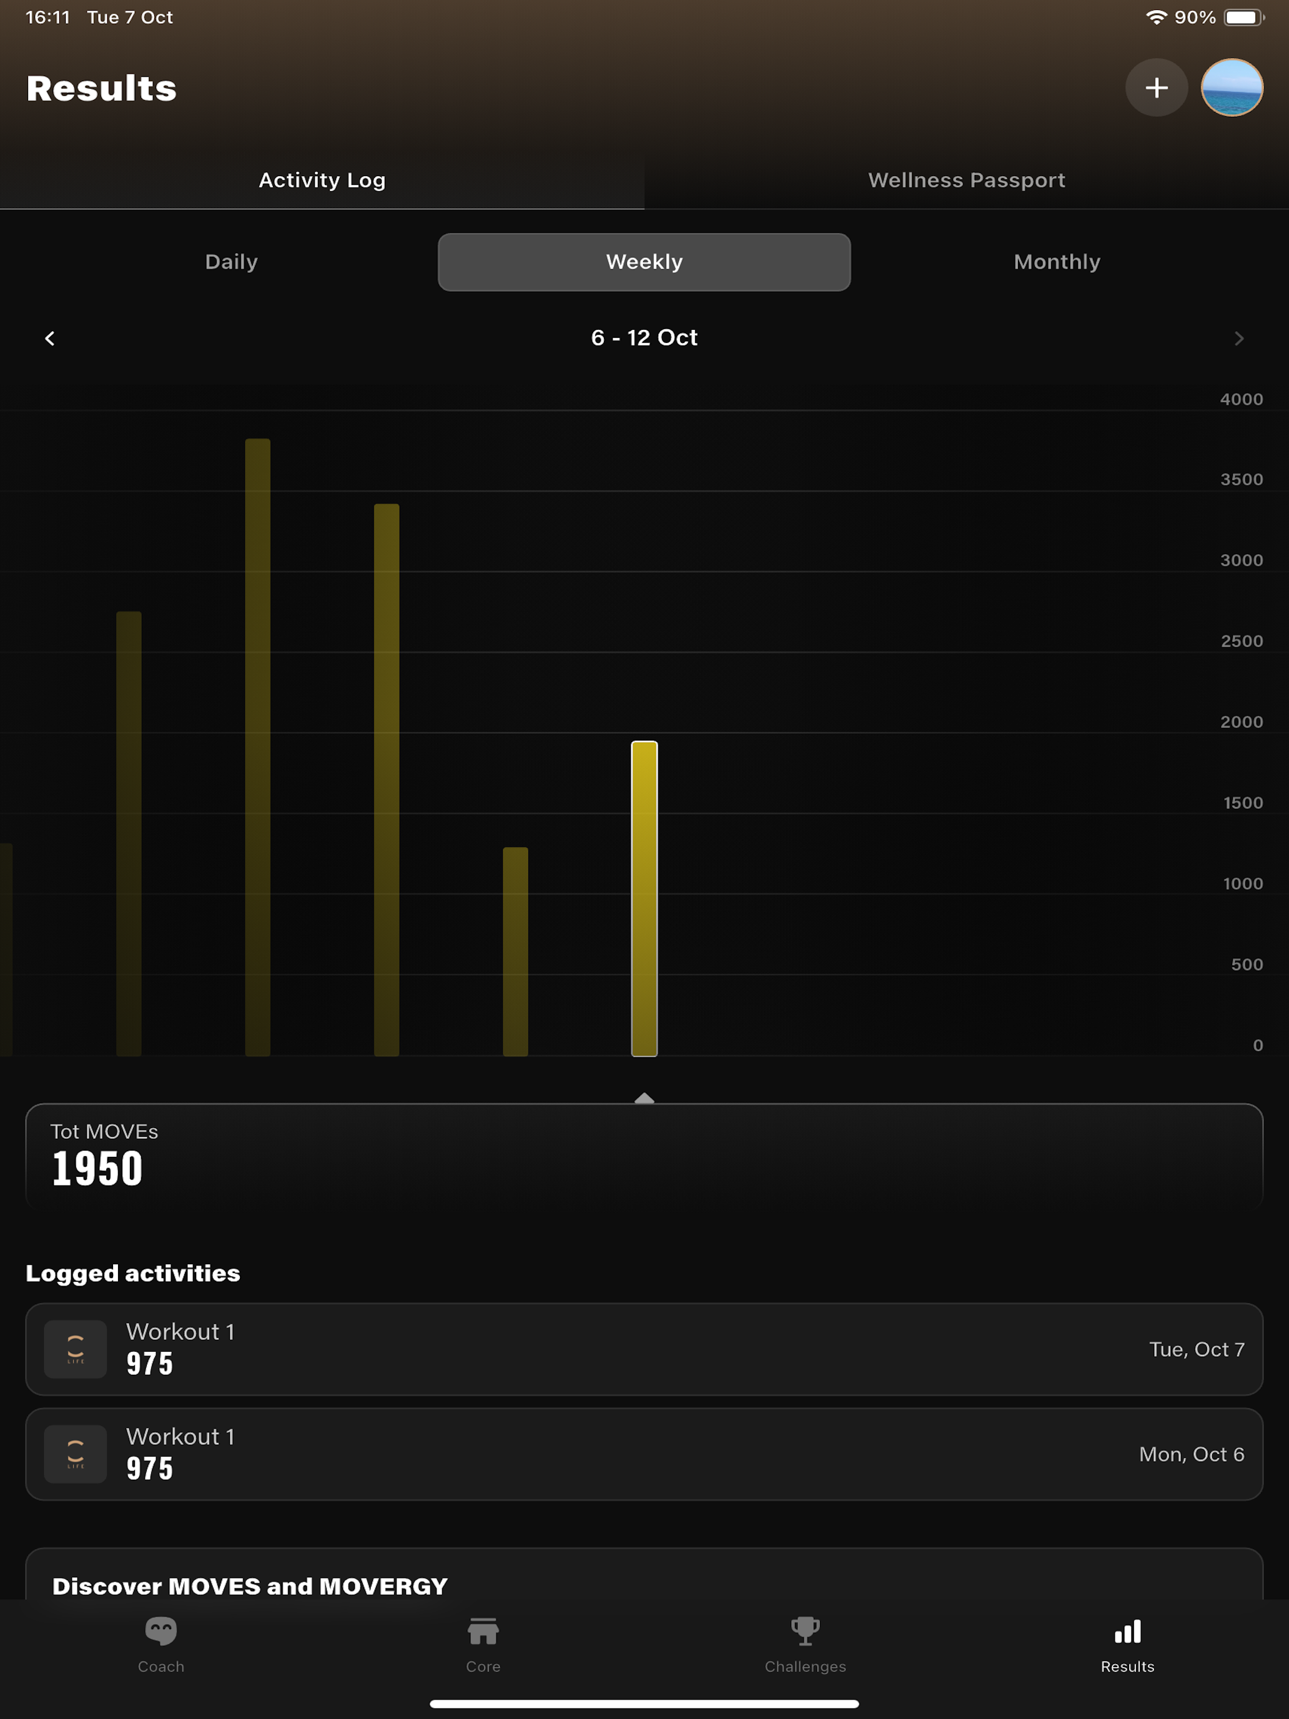Click the Mon, Oct 6 date label
The height and width of the screenshot is (1719, 1289).
pyautogui.click(x=1191, y=1454)
